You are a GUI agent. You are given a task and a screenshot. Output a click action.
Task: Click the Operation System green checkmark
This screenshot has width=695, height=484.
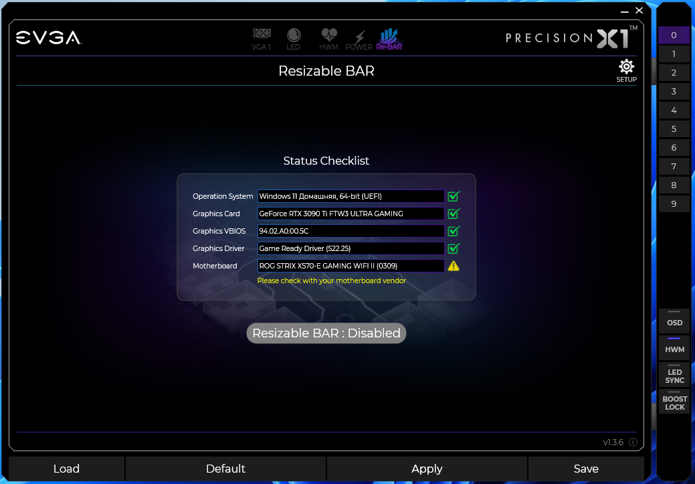[454, 196]
